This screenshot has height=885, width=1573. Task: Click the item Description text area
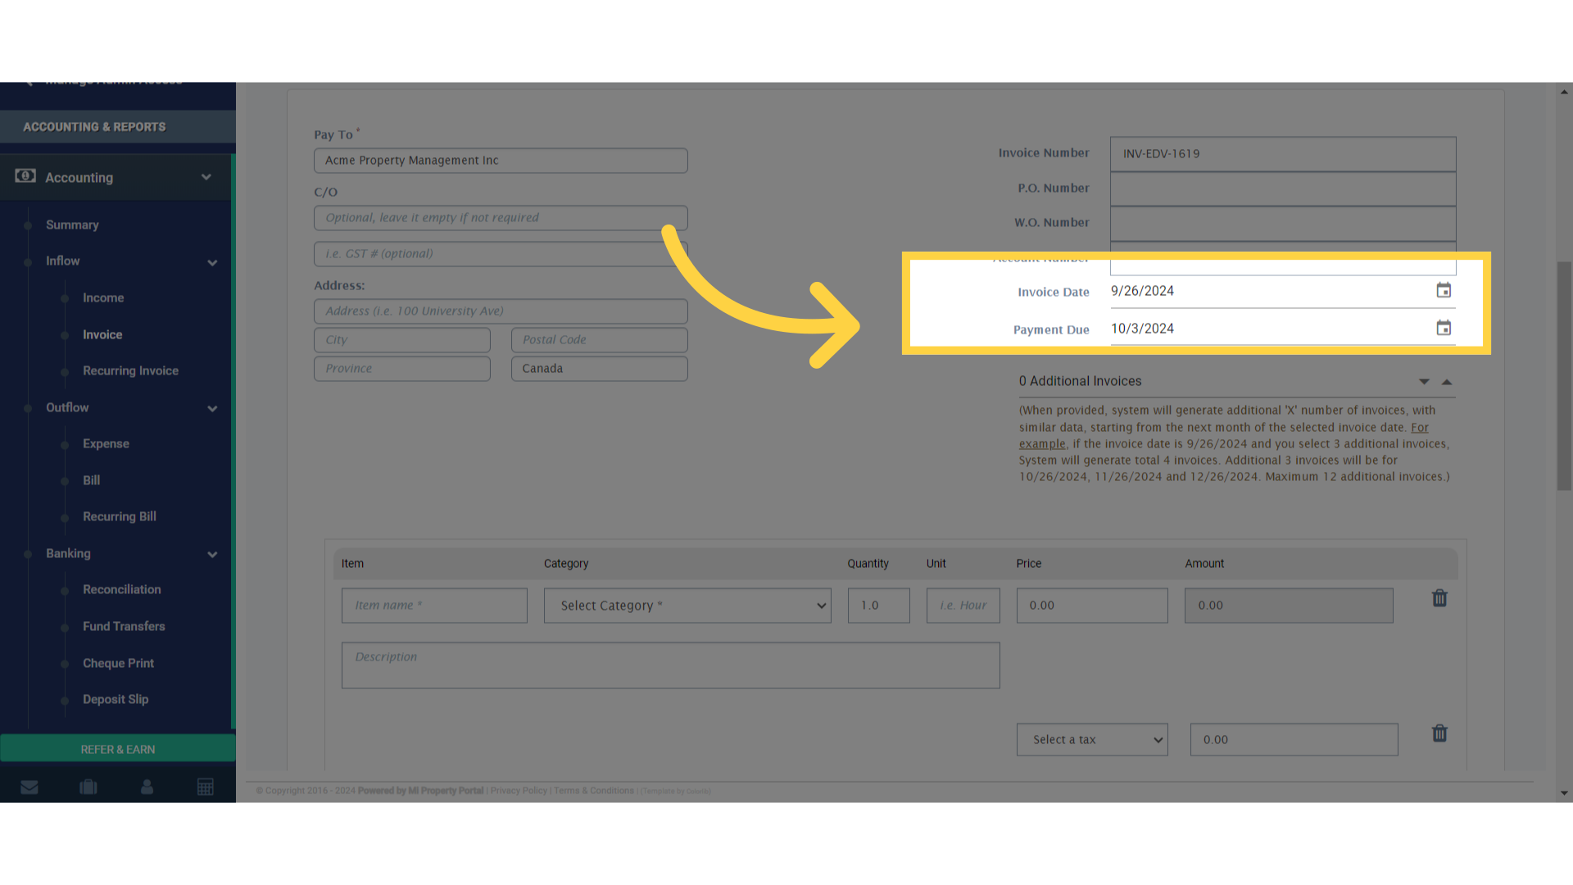[x=670, y=665]
